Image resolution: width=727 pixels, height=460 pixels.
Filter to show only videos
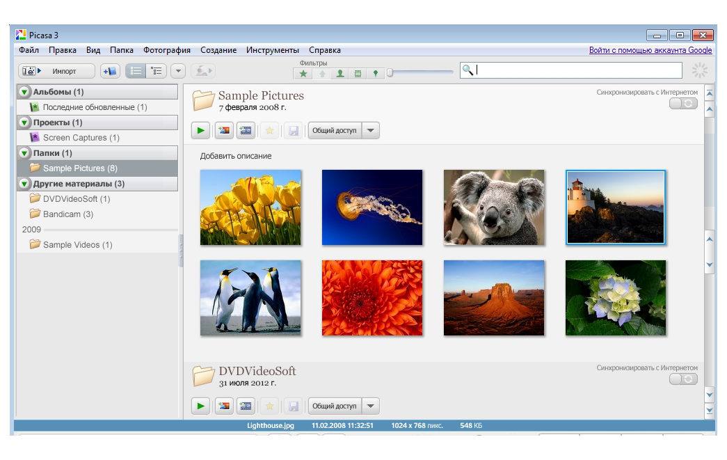pyautogui.click(x=358, y=73)
